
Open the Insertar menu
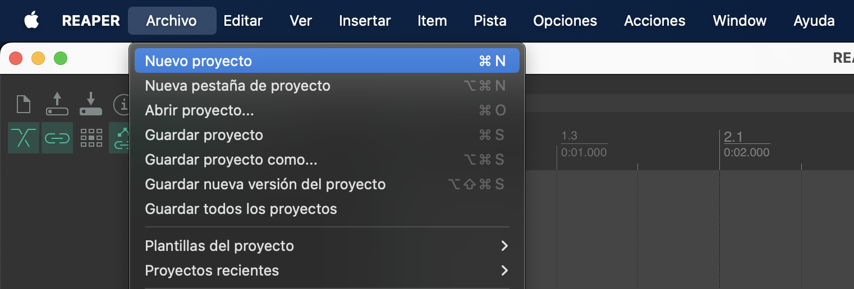click(365, 21)
